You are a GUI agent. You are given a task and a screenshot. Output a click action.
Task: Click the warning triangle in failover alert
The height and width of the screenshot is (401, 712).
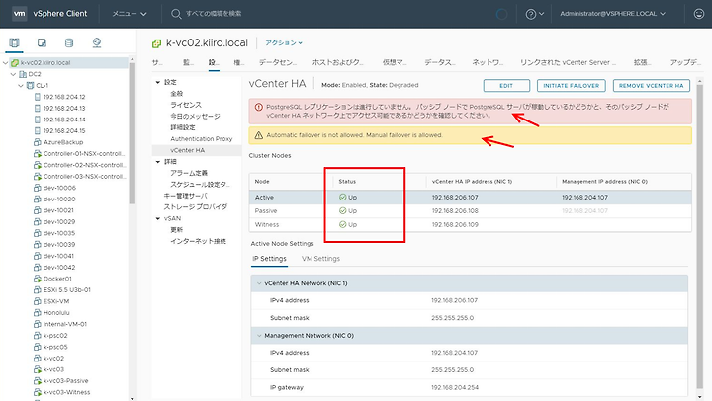(x=259, y=135)
